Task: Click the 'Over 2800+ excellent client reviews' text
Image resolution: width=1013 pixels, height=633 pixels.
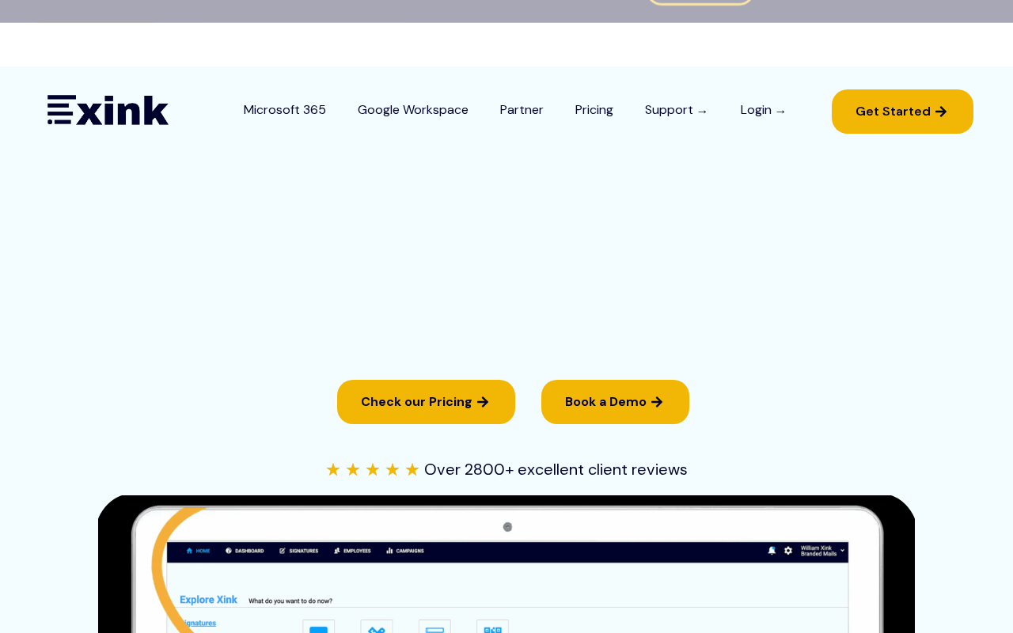Action: tap(556, 469)
